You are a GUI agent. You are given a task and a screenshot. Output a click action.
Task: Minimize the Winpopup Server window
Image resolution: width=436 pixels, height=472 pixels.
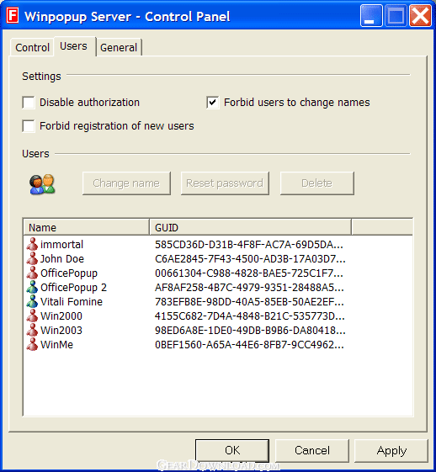pos(371,16)
